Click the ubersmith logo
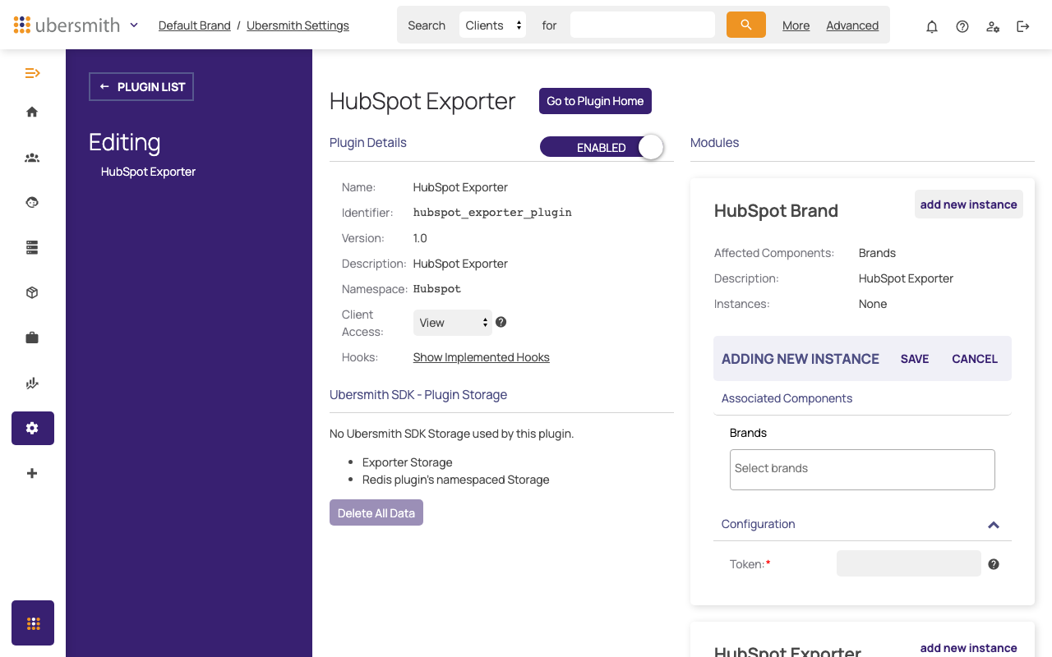This screenshot has height=657, width=1052. (67, 25)
